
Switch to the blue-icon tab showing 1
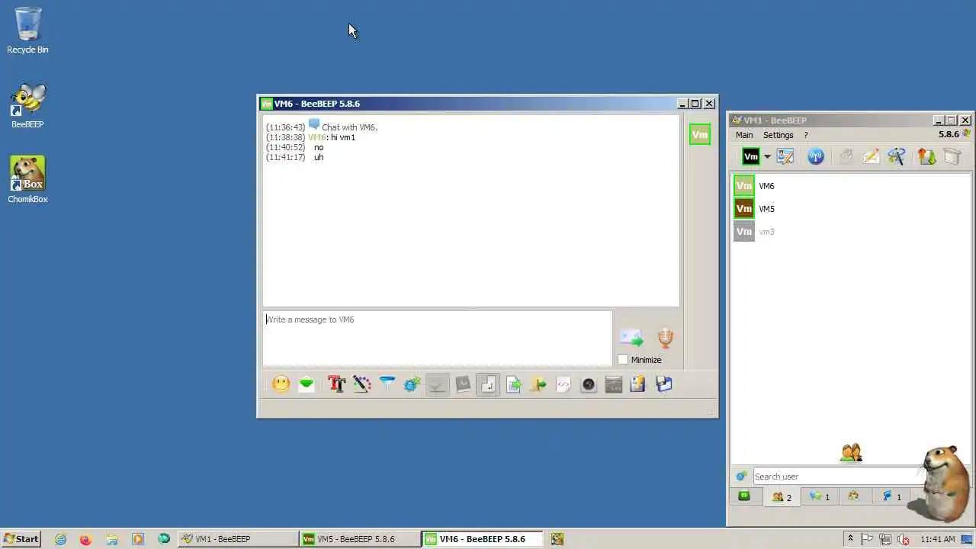pos(891,497)
